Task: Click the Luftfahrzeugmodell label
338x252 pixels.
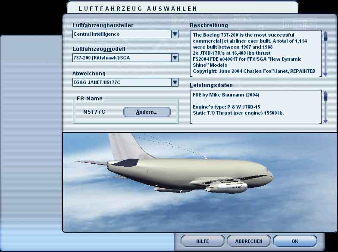Action: [x=99, y=49]
